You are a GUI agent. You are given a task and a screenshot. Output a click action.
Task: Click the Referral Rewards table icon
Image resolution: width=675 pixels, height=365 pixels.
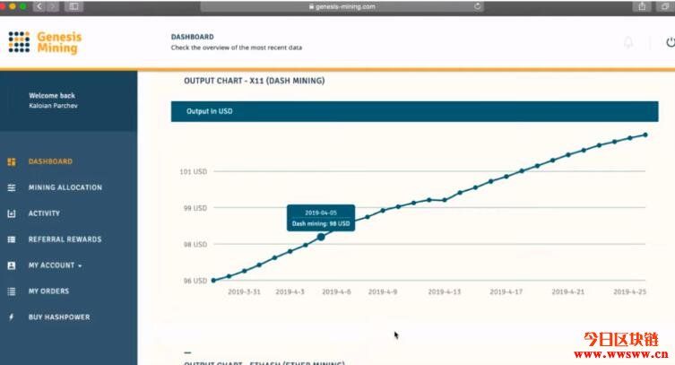click(x=12, y=239)
